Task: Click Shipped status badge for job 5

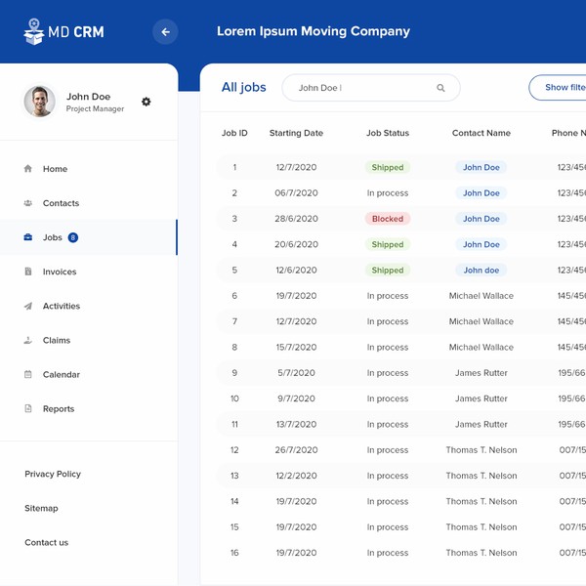Action: click(388, 271)
